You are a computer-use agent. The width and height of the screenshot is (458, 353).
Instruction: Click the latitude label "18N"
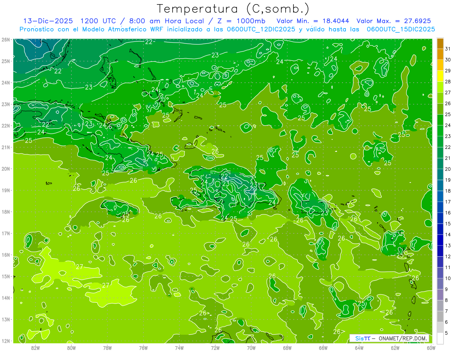coord(5,212)
